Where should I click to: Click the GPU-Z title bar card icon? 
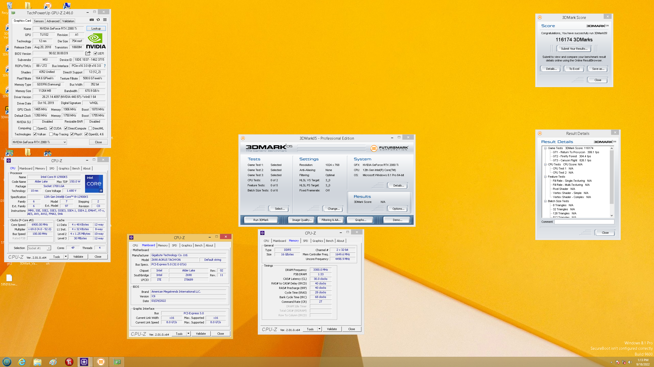pyautogui.click(x=13, y=13)
